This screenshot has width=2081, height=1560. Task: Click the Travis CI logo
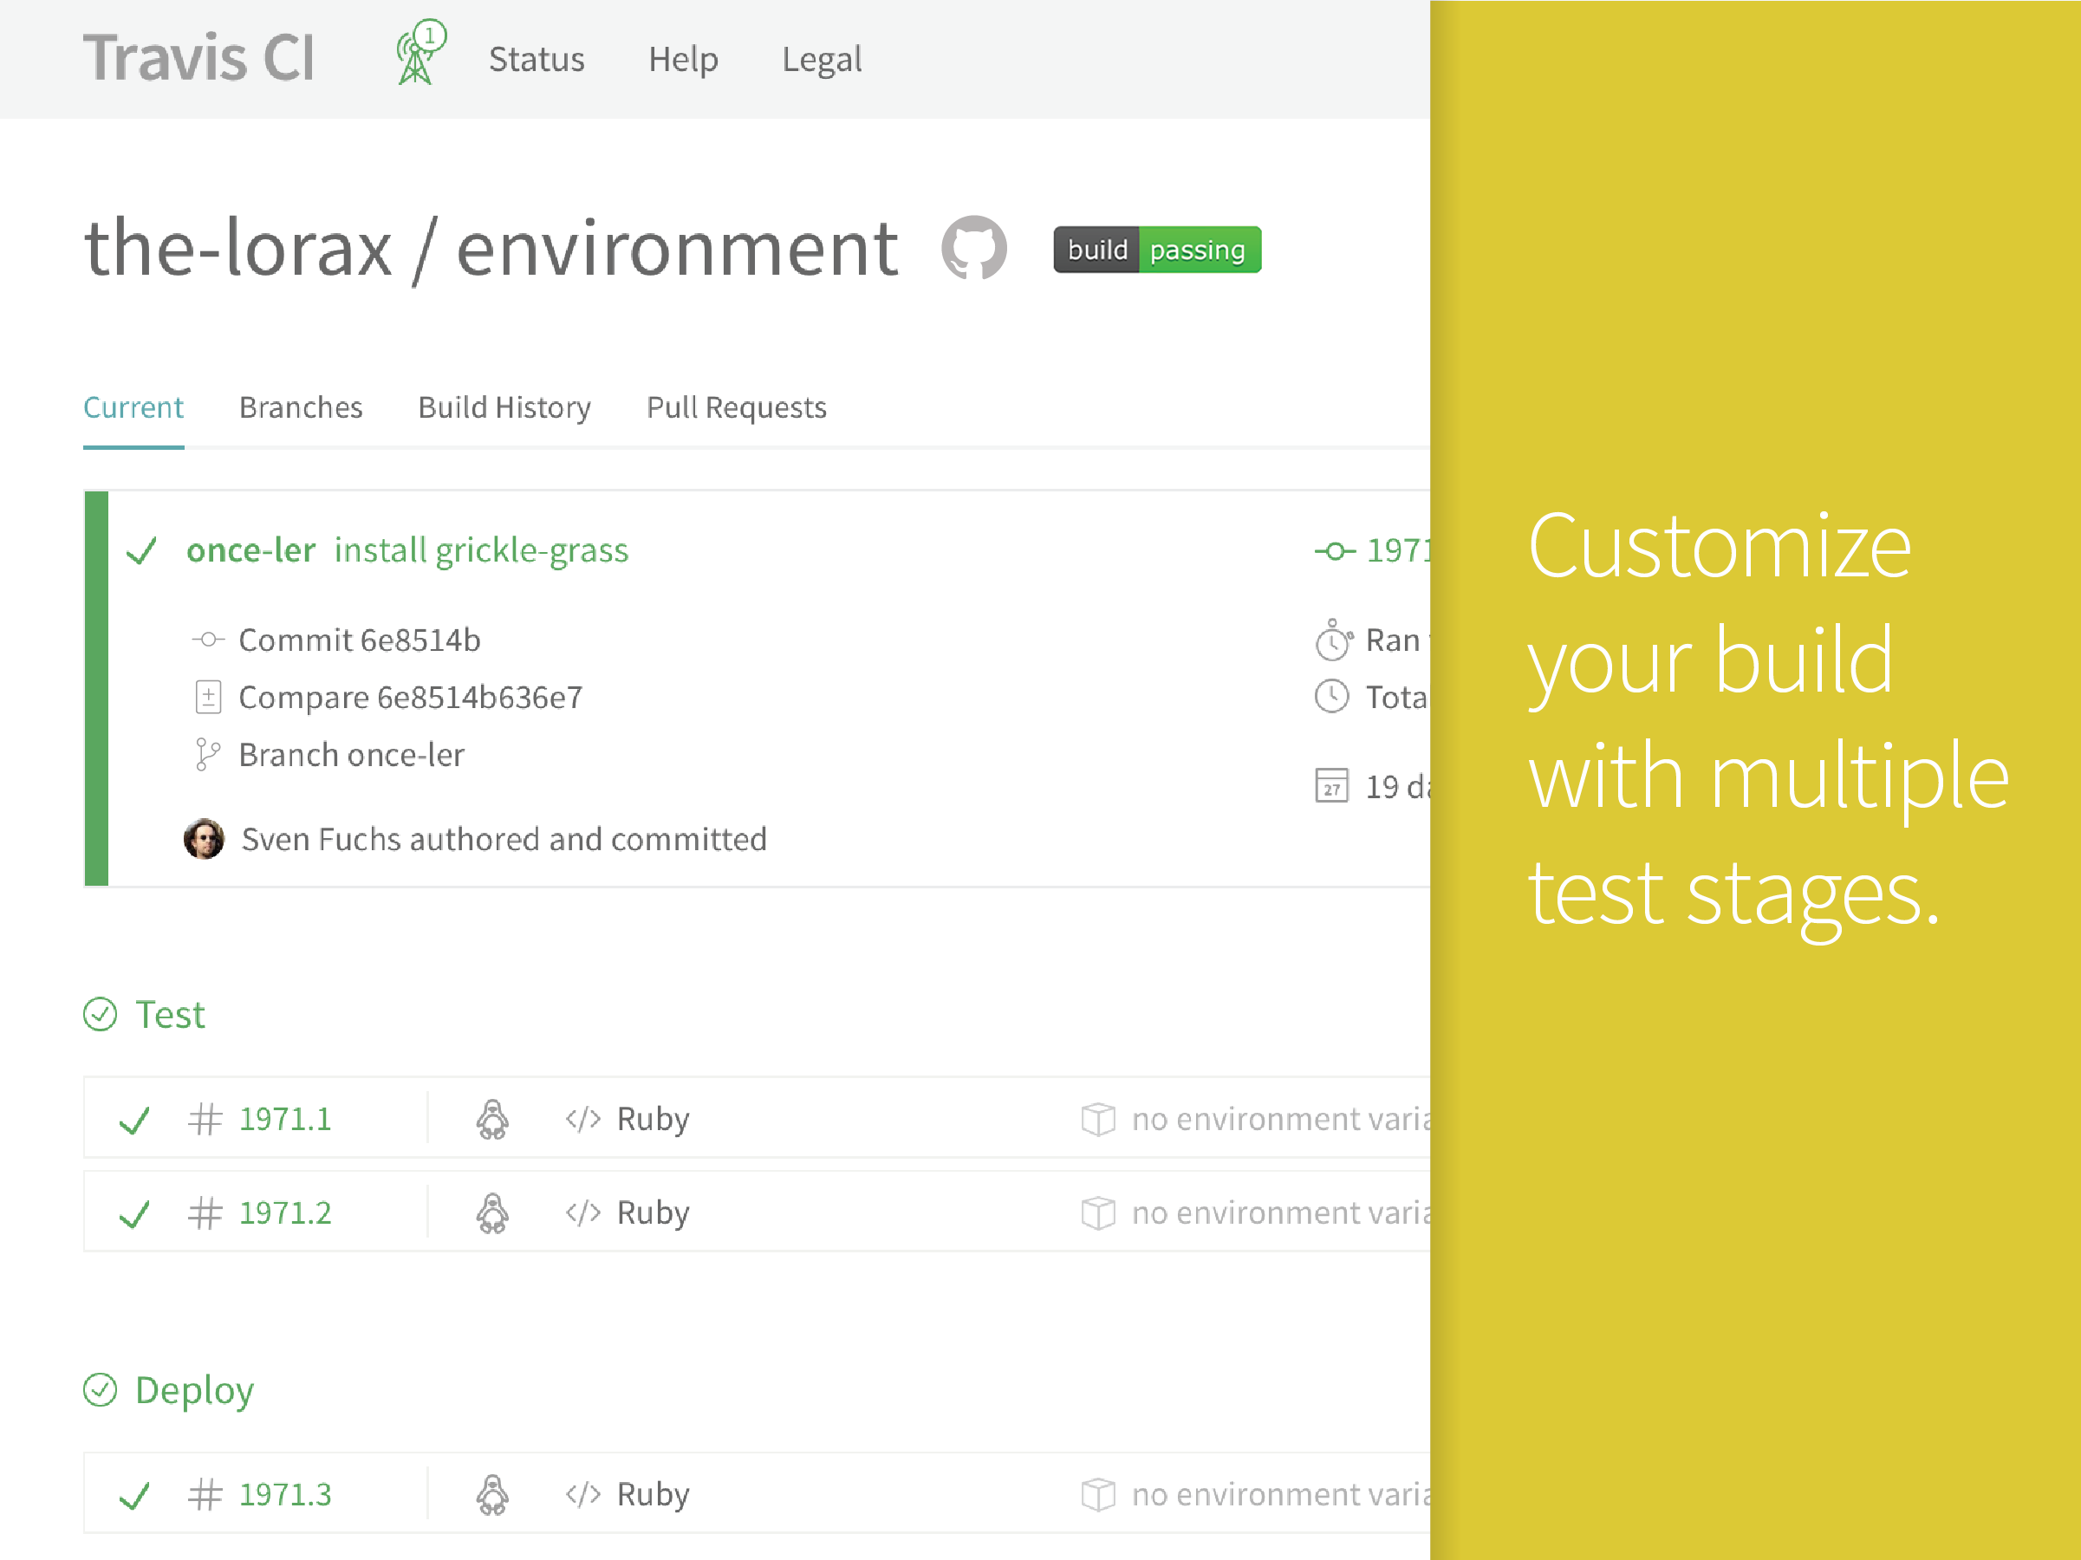coord(198,57)
